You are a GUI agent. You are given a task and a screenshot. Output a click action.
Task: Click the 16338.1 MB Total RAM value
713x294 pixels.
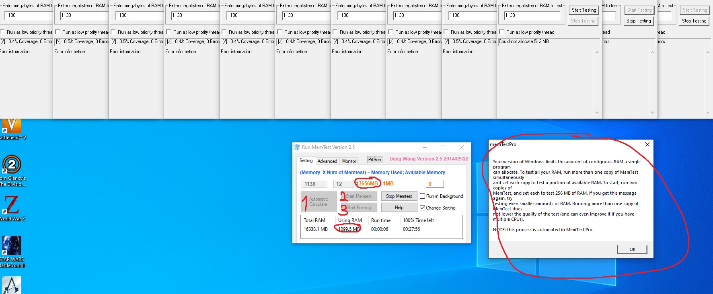pyautogui.click(x=316, y=229)
